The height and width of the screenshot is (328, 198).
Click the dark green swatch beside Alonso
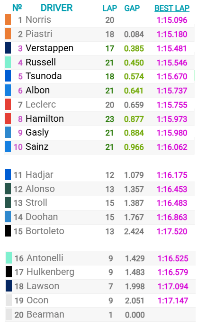(x=8, y=189)
